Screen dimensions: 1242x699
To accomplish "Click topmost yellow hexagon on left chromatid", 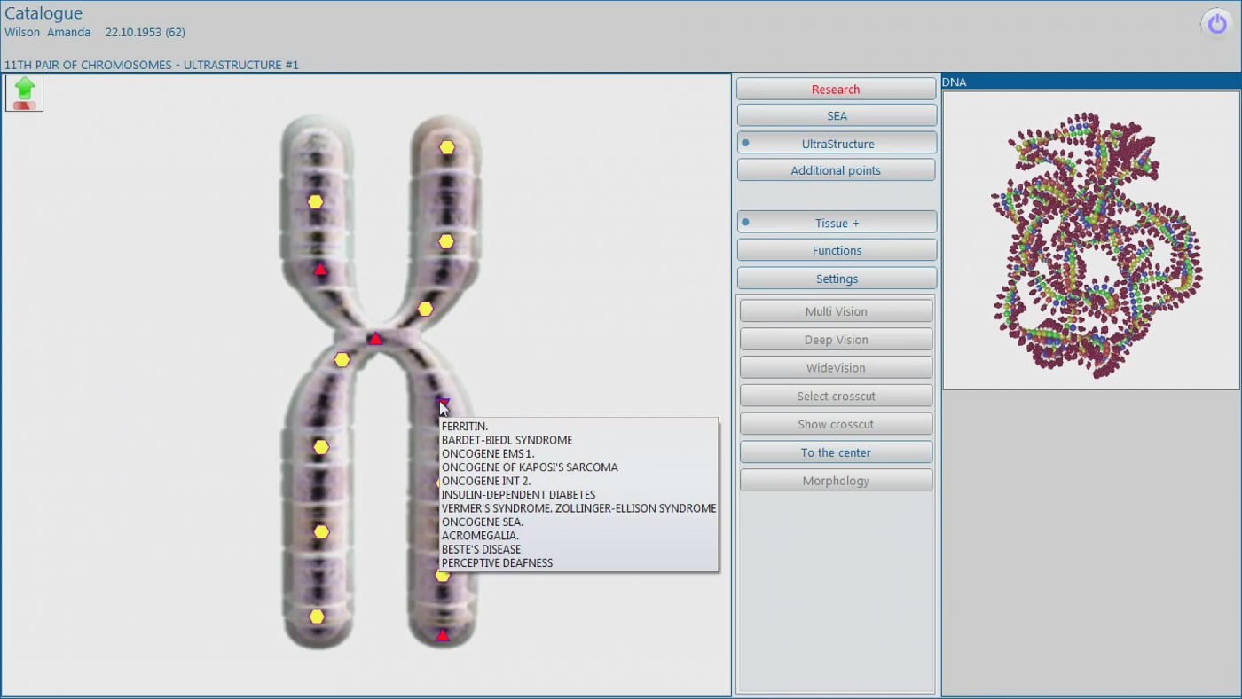I will pyautogui.click(x=315, y=201).
